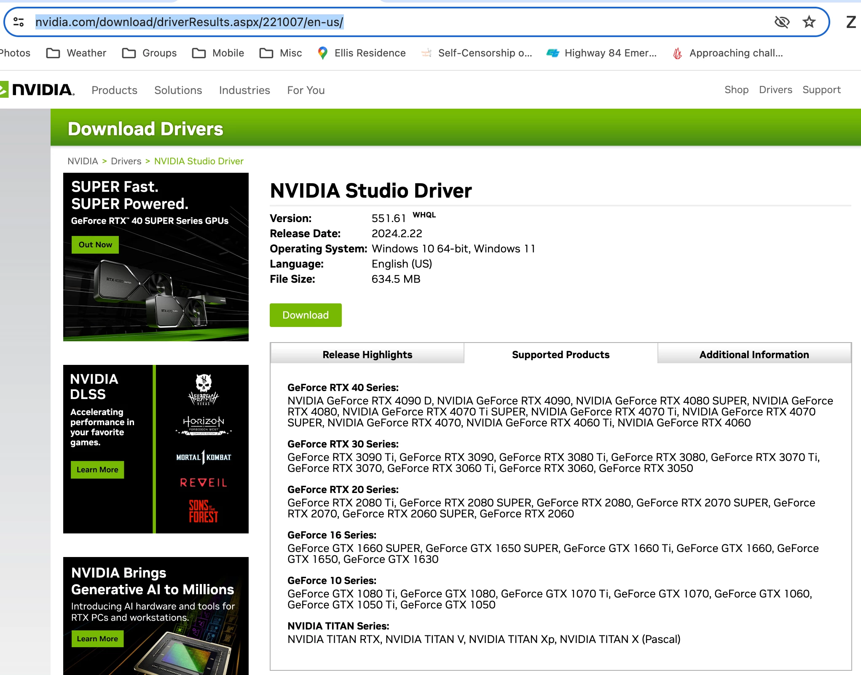861x675 pixels.
Task: Click the site information icon in address bar
Action: click(19, 22)
